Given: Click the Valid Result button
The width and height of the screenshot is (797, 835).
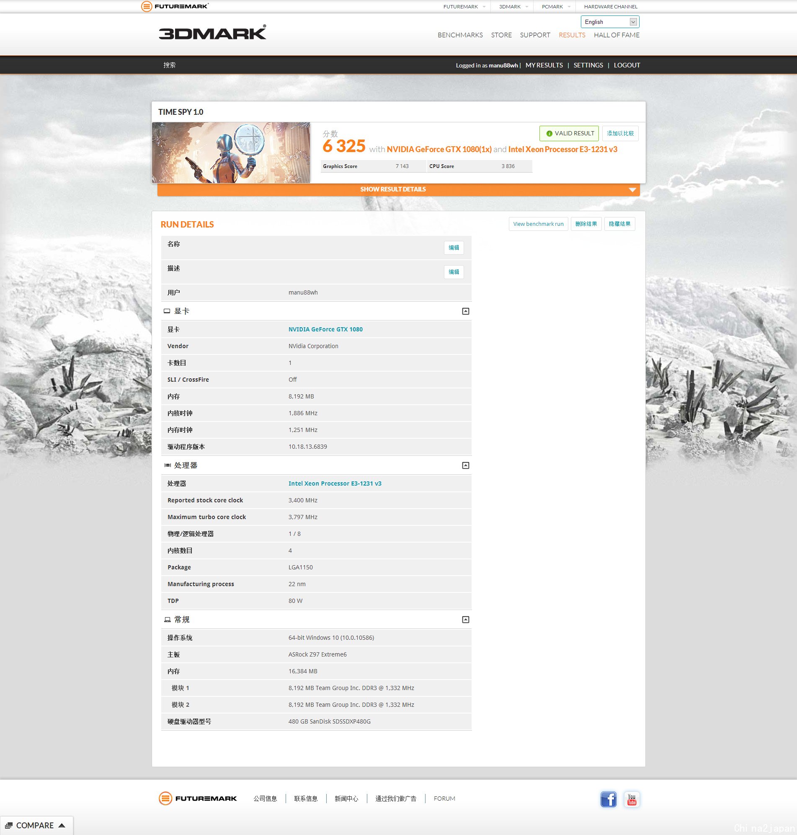Looking at the screenshot, I should [x=569, y=133].
